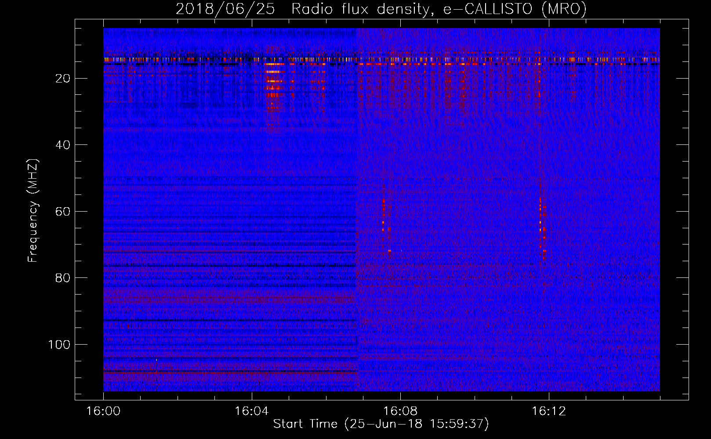Click the '40' frequency tick label
Image resolution: width=711 pixels, height=439 pixels.
click(63, 145)
